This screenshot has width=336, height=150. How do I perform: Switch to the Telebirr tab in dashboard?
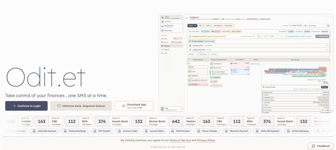click(x=192, y=26)
